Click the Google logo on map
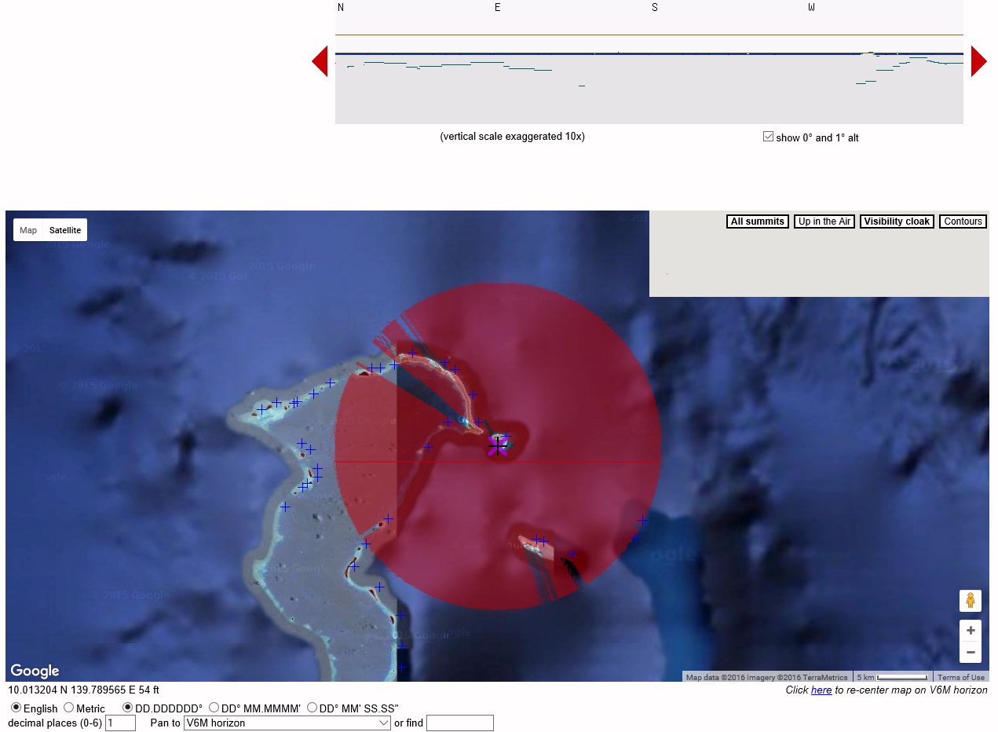 [x=35, y=671]
